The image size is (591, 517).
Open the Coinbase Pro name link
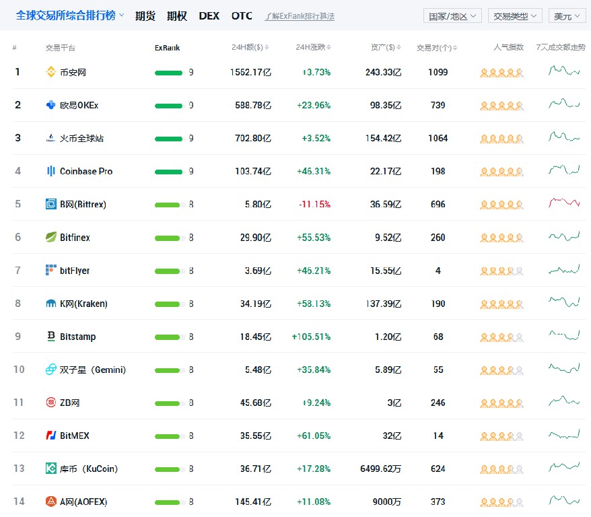pos(86,171)
